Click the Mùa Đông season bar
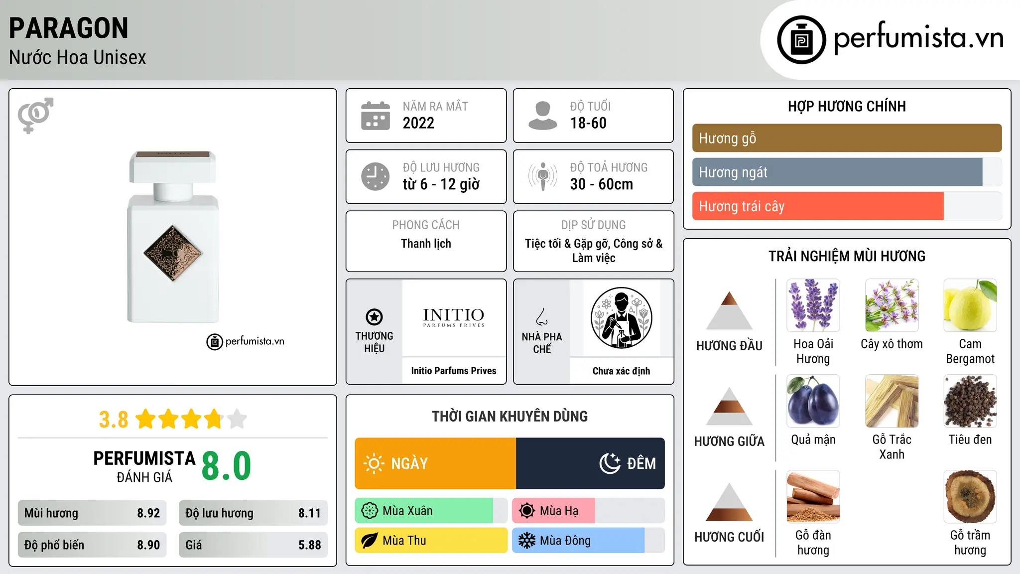 click(588, 541)
